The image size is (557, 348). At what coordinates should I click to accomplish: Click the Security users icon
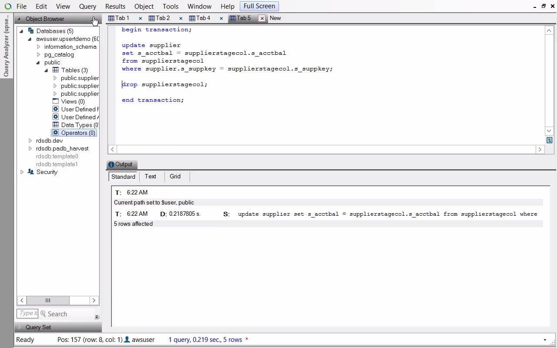[x=31, y=172]
